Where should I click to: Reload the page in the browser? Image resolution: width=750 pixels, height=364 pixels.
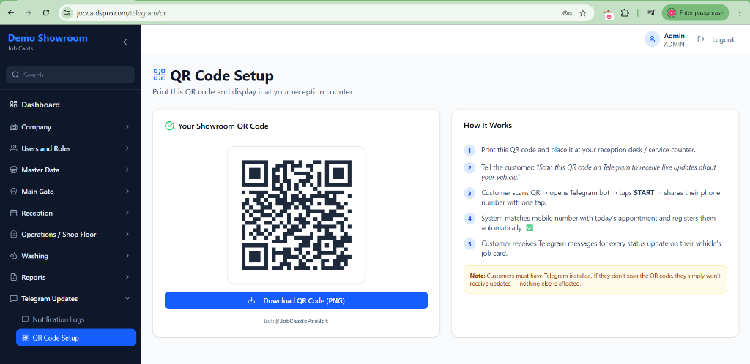(46, 12)
